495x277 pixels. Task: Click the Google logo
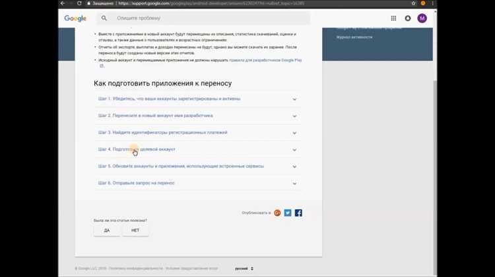(x=75, y=18)
